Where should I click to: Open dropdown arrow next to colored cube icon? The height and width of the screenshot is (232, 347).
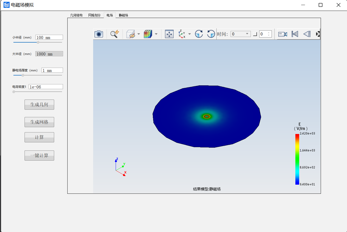(156, 34)
